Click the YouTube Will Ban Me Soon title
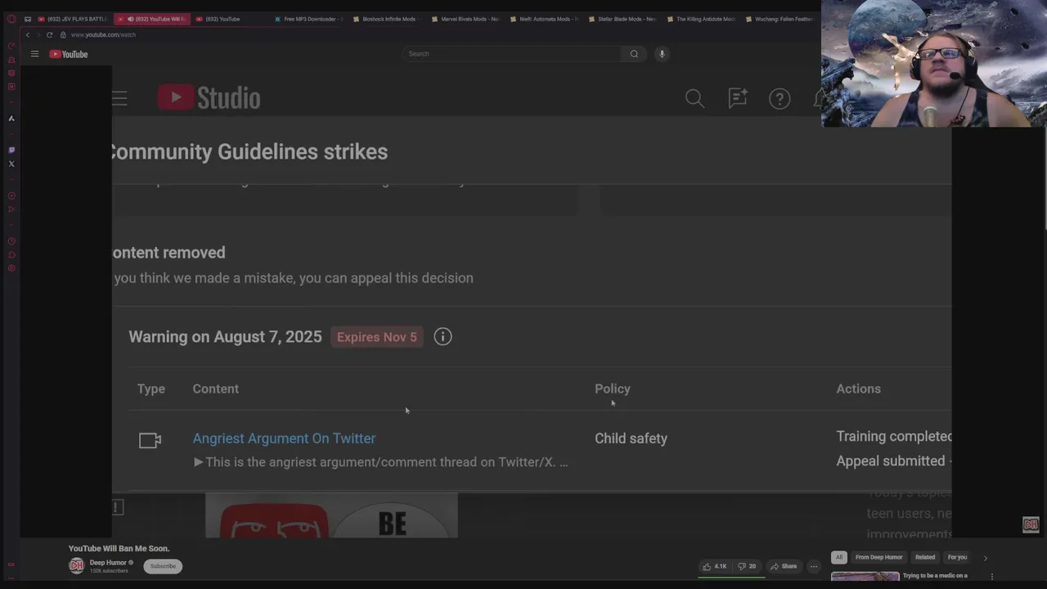The width and height of the screenshot is (1047, 589). click(x=119, y=549)
